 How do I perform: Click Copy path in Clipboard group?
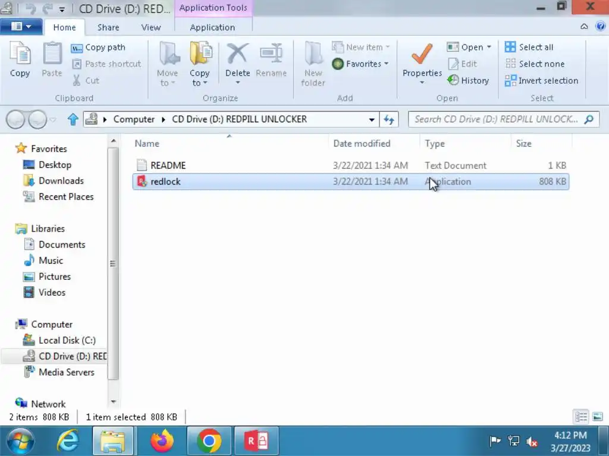pos(98,47)
